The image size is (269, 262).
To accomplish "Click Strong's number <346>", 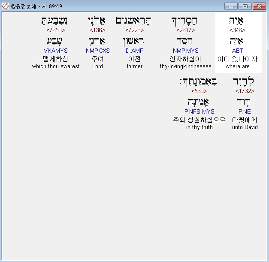I will (x=237, y=30).
